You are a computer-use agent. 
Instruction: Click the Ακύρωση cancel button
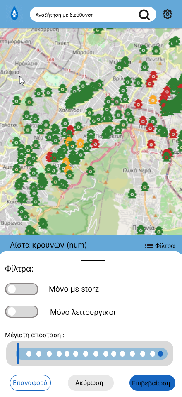(x=91, y=383)
